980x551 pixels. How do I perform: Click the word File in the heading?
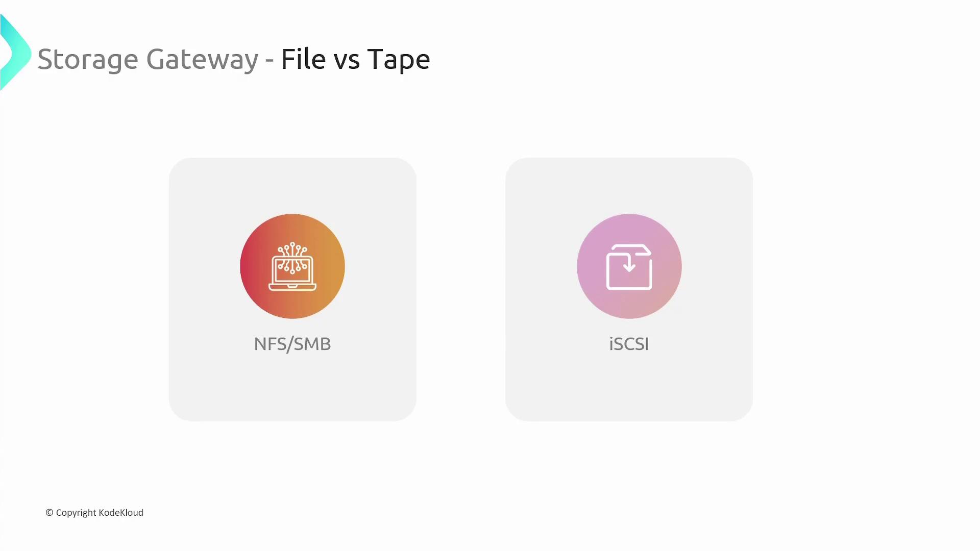[x=303, y=59]
